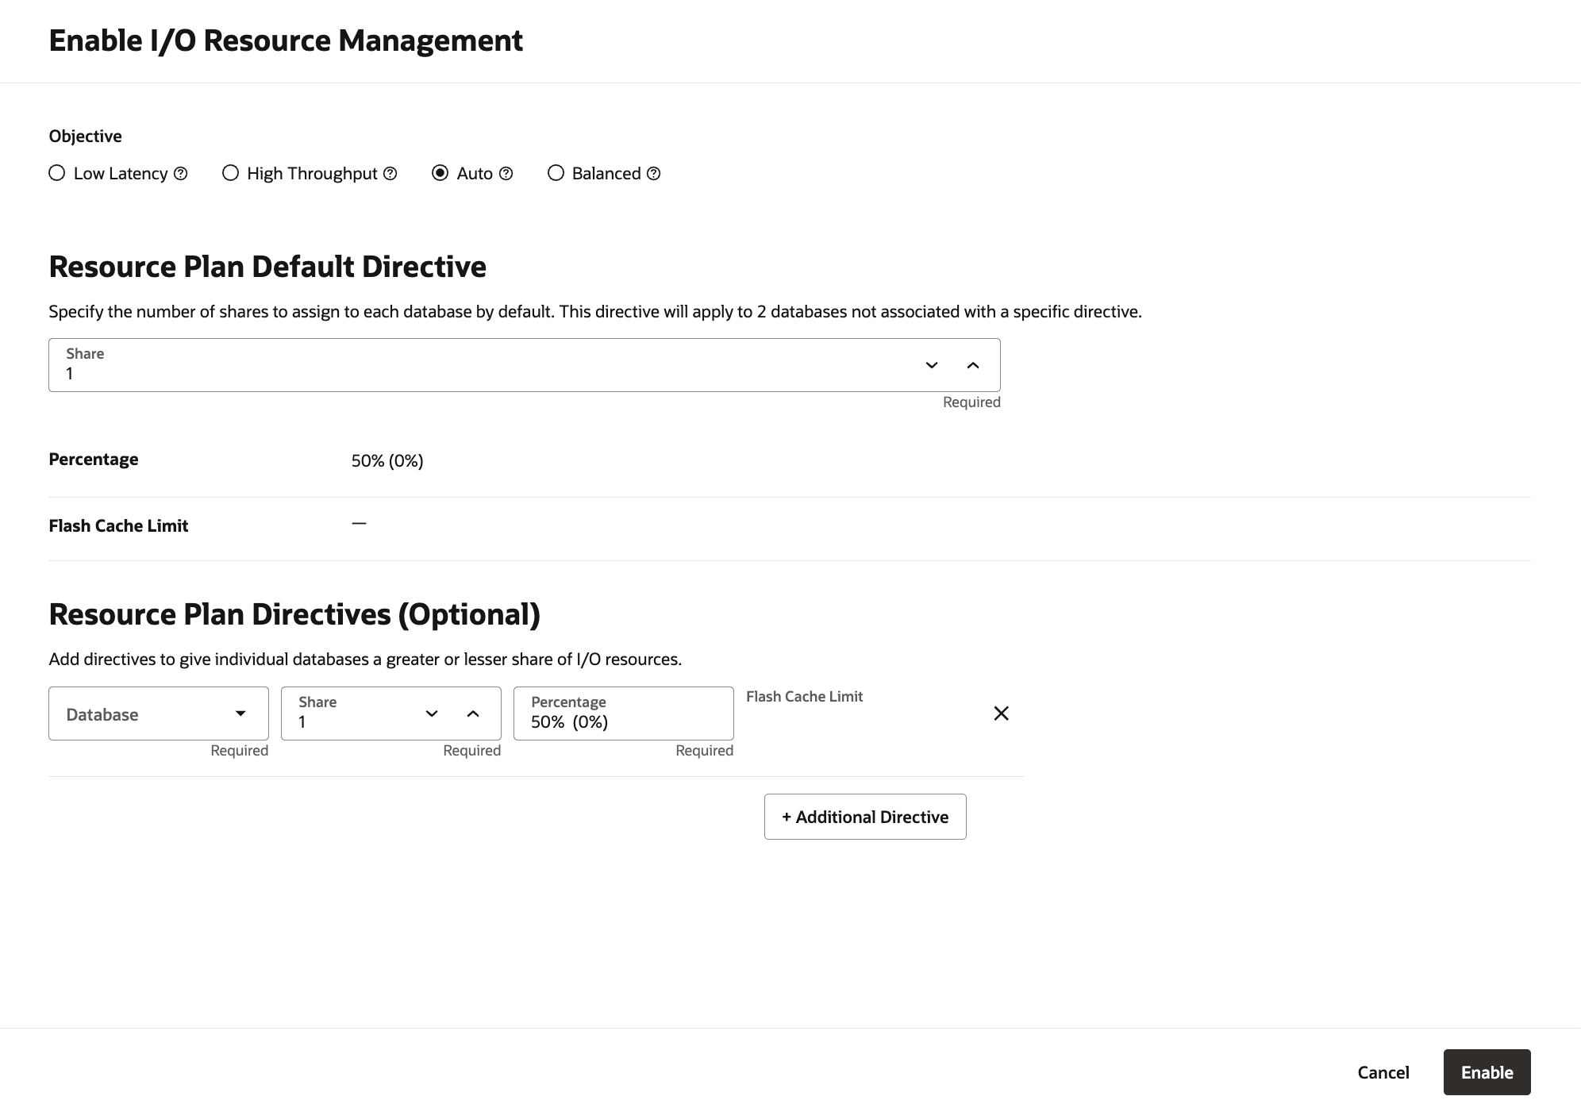Increment default Share using up arrow
This screenshot has height=1100, width=1581.
[x=971, y=366]
